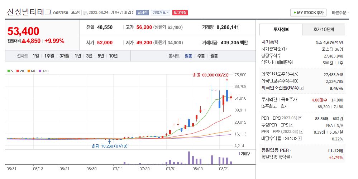Click the purple 120-day moving average legend
Image resolution: width=358 pixels, height=179 pixels.
pyautogui.click(x=43, y=71)
